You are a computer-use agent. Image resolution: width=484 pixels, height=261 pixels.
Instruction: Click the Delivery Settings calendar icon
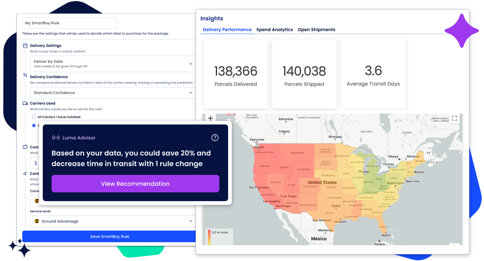24,45
